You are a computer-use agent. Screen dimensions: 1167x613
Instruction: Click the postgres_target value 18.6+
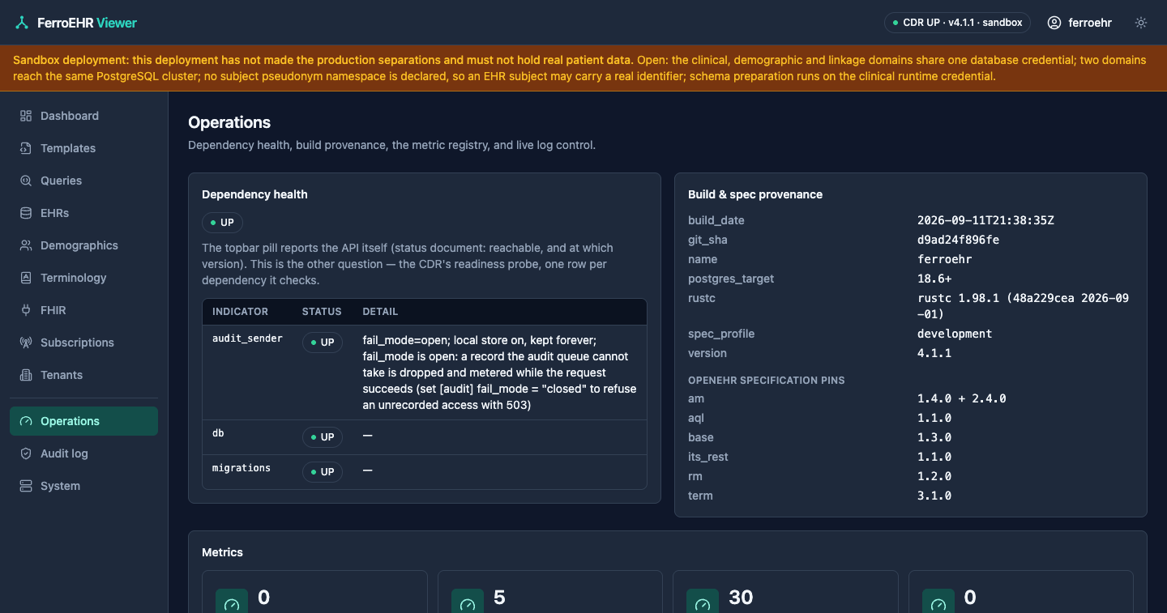pos(935,279)
